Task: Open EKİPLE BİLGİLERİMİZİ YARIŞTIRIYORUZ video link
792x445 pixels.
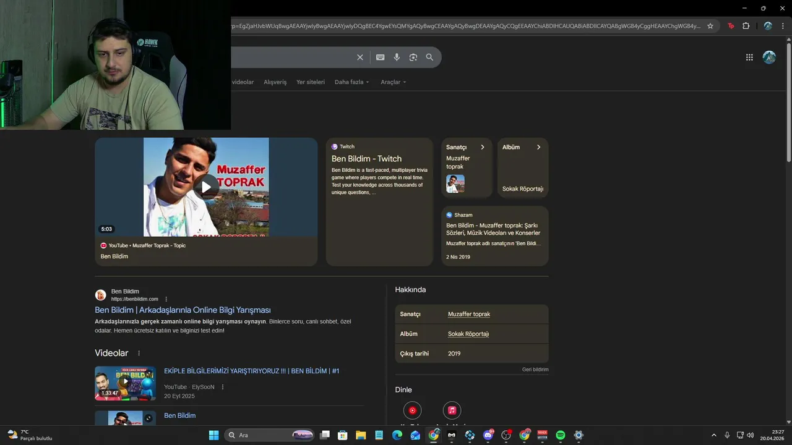Action: tap(251, 371)
